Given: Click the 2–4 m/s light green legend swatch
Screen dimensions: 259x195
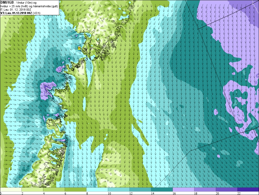Looking at the screenshot, I should click(x=32, y=189).
